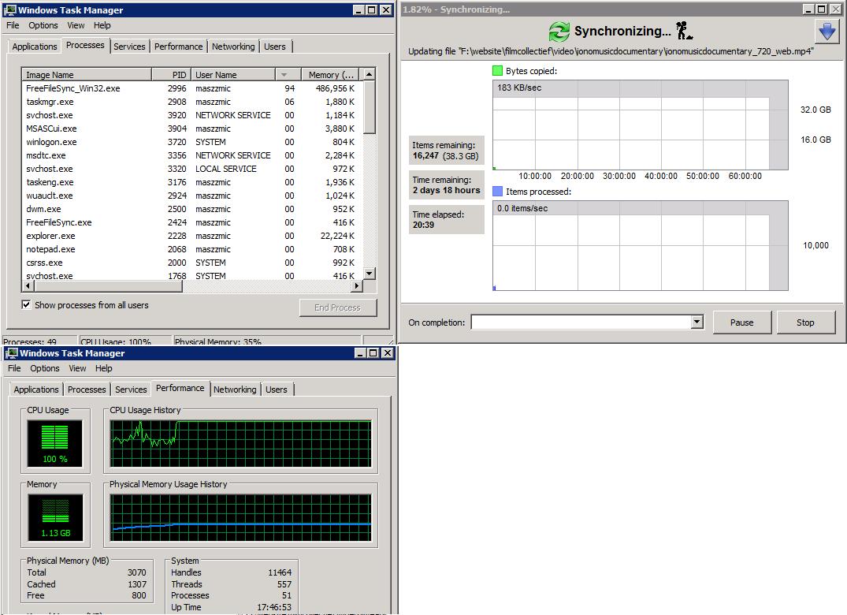Click the Memory 1.13 GB gauge
Image resolution: width=847 pixels, height=615 pixels.
point(55,518)
